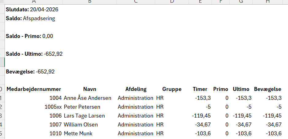Click the Saldo - Primo cell

tap(29, 36)
